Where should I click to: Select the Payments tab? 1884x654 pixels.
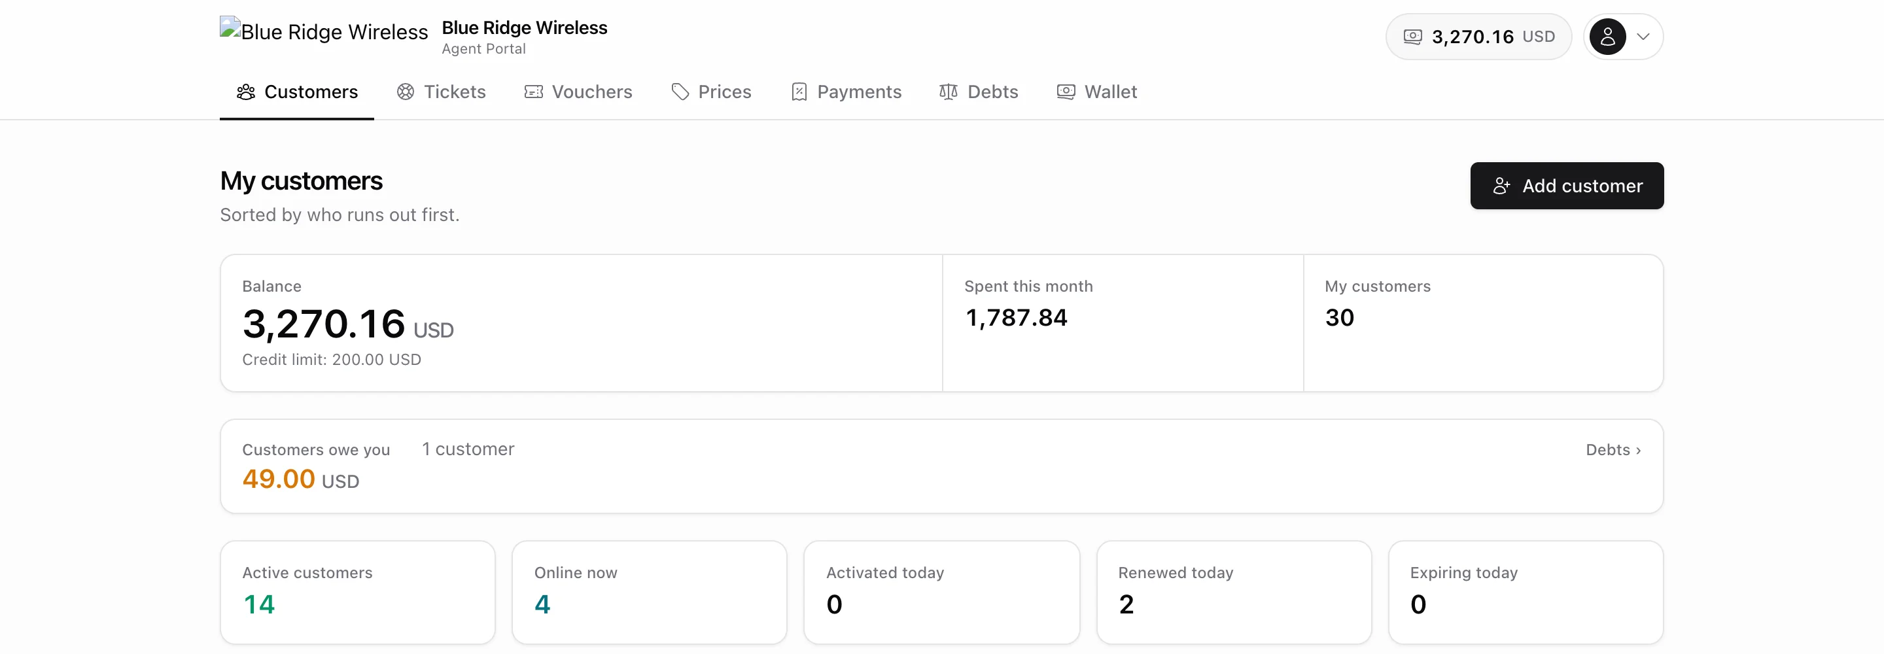[x=846, y=92]
